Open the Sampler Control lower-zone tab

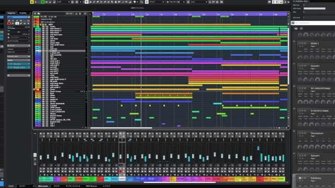click(x=73, y=186)
